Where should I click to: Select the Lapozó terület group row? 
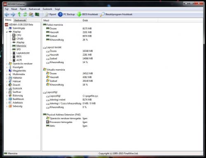click(52, 47)
